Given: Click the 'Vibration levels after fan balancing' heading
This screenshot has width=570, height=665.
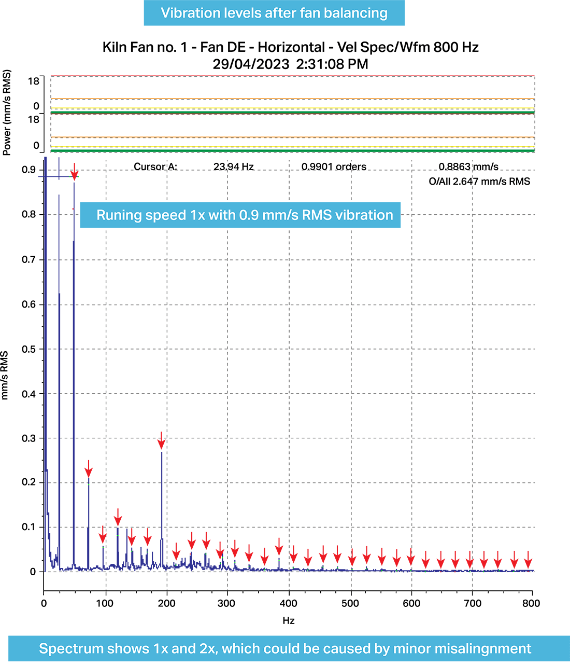Looking at the screenshot, I should coord(274,13).
